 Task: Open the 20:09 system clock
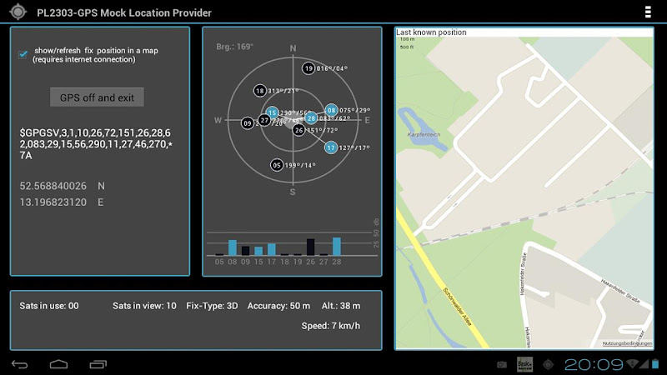pyautogui.click(x=594, y=364)
